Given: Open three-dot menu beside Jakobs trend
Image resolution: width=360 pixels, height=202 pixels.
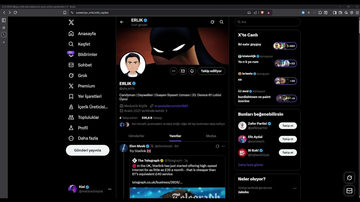Looking at the screenshot, I should point(295,189).
